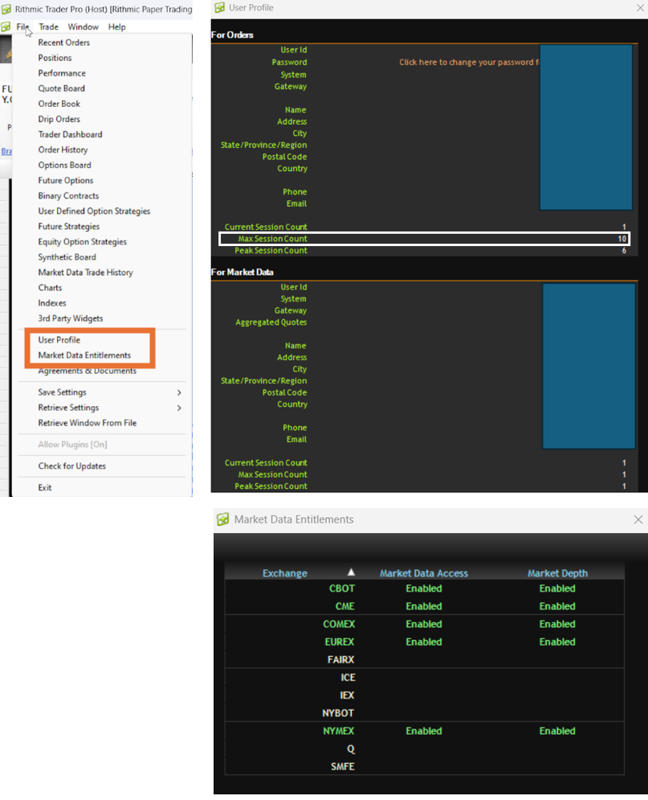
Task: Select Recent Orders from File menu
Action: (x=63, y=43)
